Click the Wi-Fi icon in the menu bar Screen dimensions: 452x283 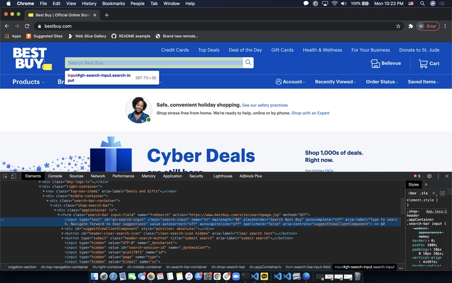334,3
